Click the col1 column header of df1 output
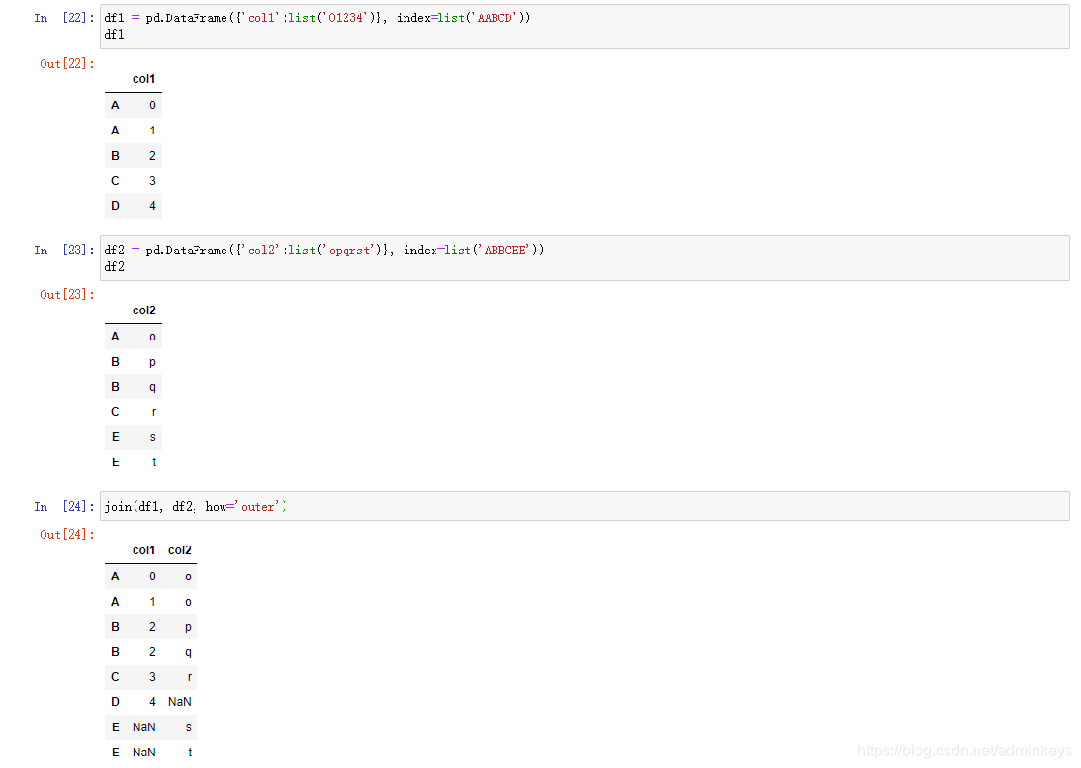Viewport: 1081px width, 768px height. click(x=142, y=79)
